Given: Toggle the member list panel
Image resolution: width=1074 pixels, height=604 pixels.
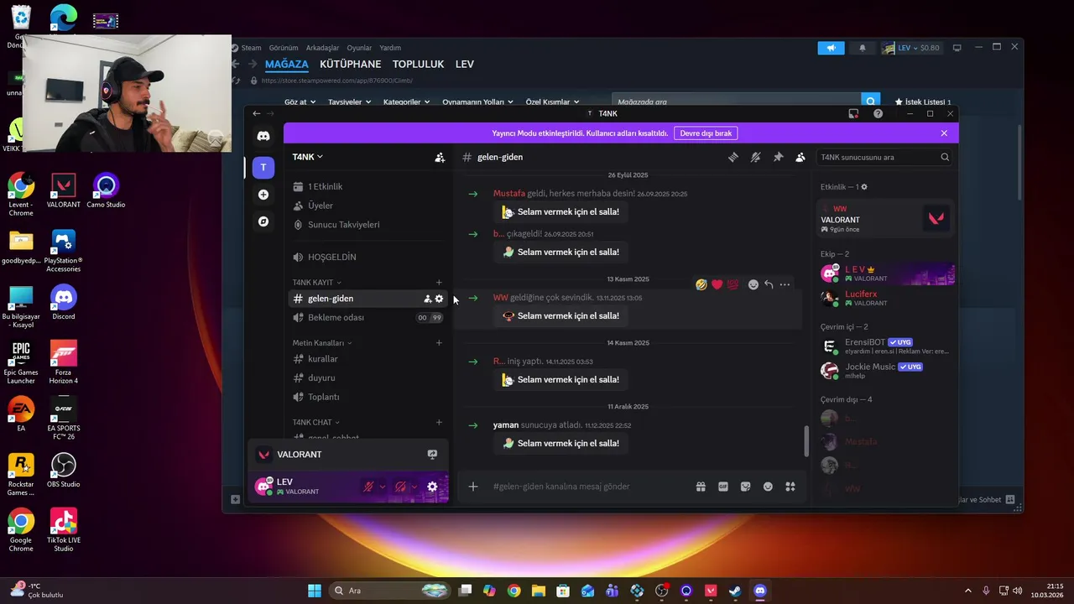Looking at the screenshot, I should pyautogui.click(x=800, y=157).
